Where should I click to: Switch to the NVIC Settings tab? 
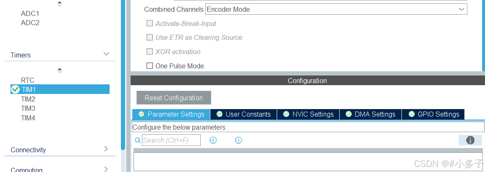(308, 114)
